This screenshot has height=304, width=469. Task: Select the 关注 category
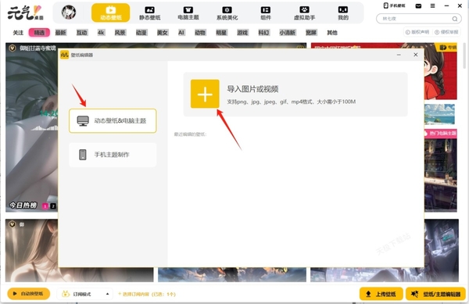tap(18, 33)
